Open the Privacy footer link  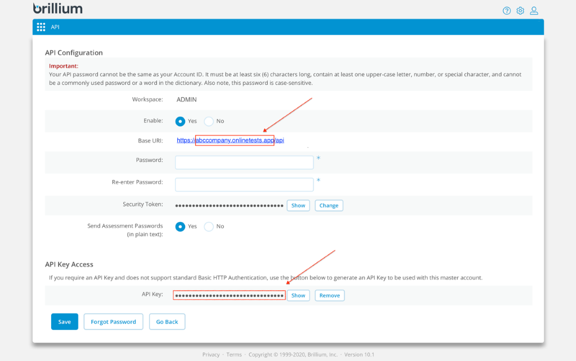(x=211, y=355)
